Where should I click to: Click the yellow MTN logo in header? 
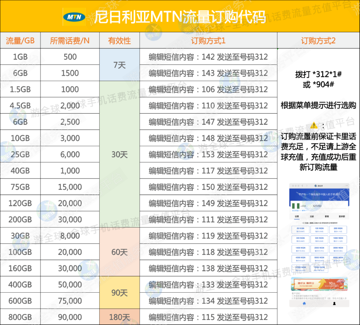[x=74, y=17]
